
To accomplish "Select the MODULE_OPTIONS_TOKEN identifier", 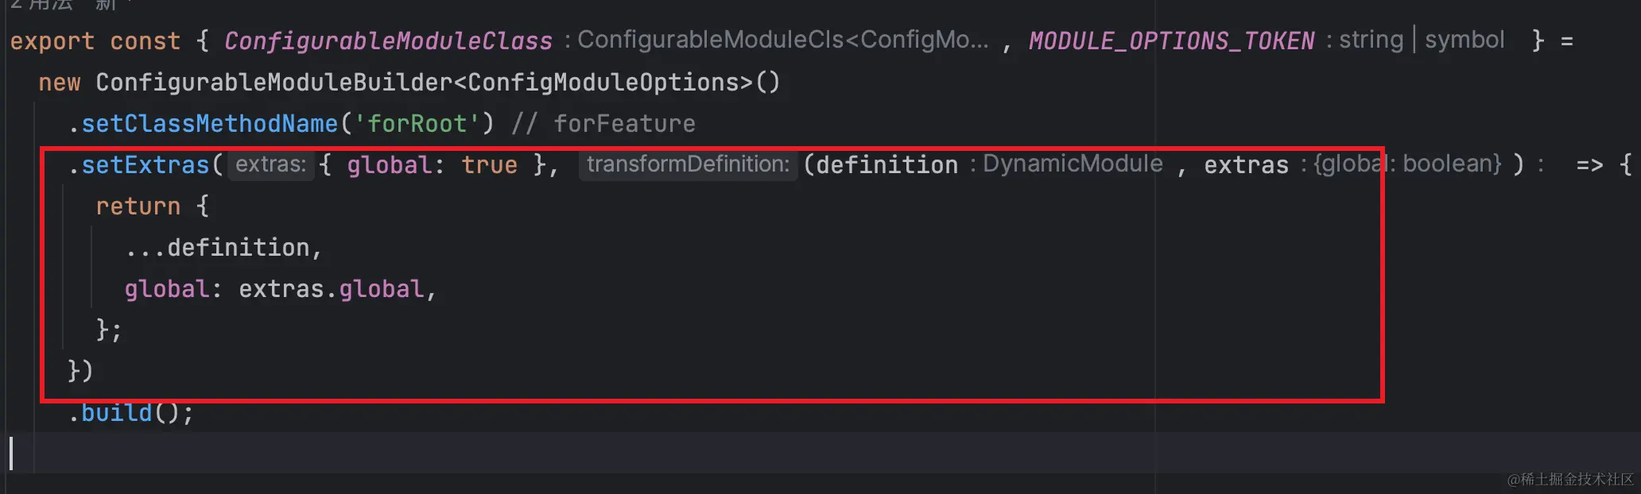I will (1171, 41).
